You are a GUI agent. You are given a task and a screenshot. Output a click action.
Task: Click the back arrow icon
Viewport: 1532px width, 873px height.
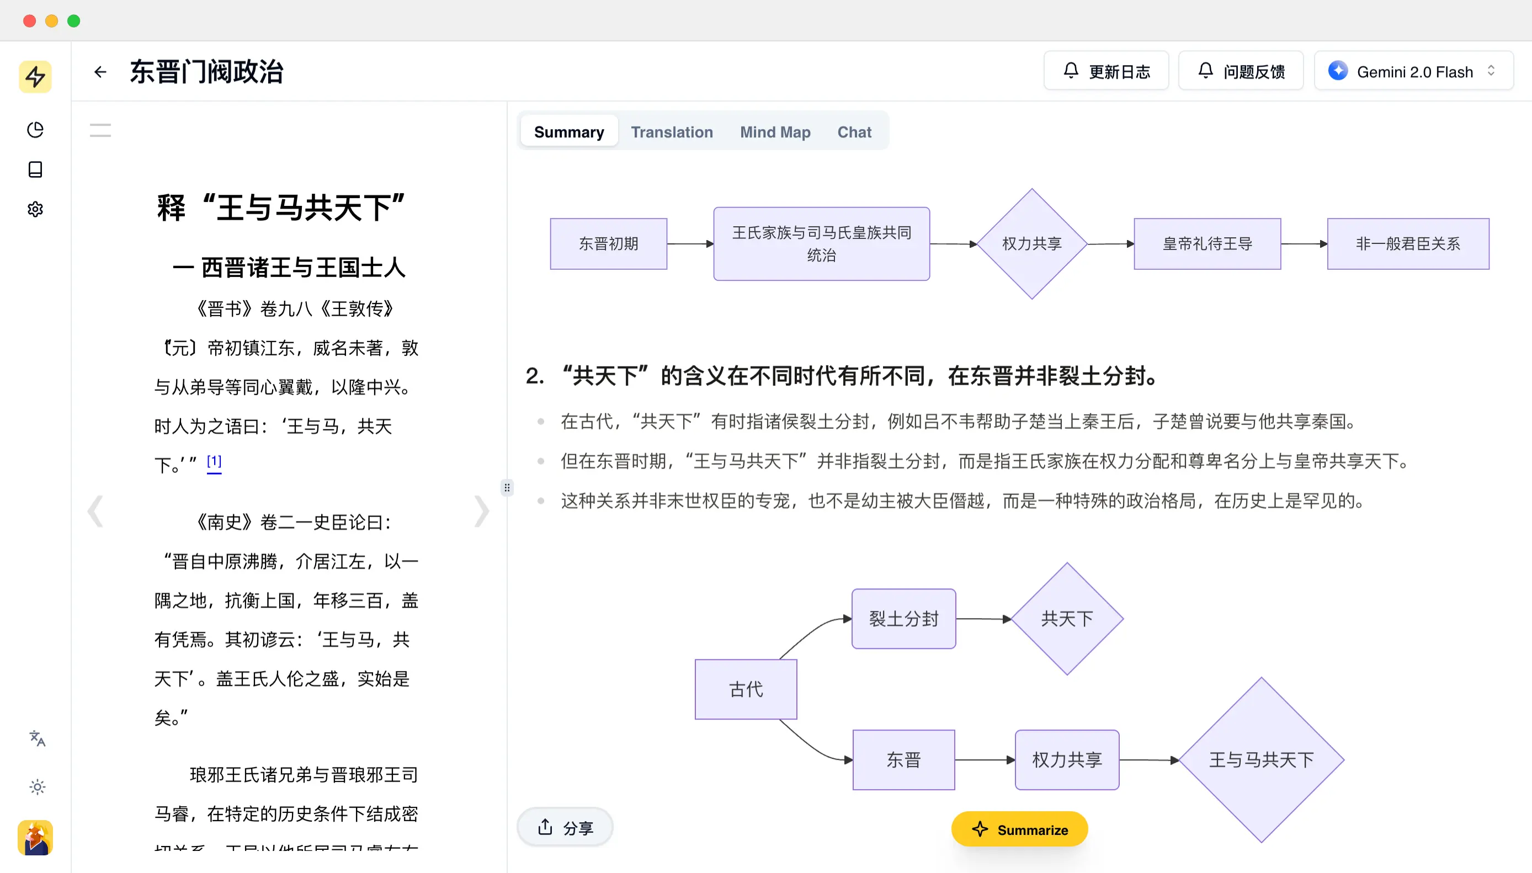click(x=101, y=72)
